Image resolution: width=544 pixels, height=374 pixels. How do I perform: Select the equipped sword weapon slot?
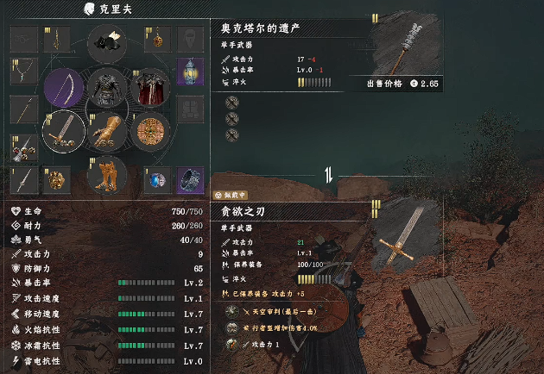[x=64, y=131]
